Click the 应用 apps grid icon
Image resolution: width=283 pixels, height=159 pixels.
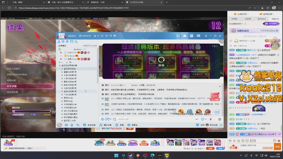click(x=197, y=125)
